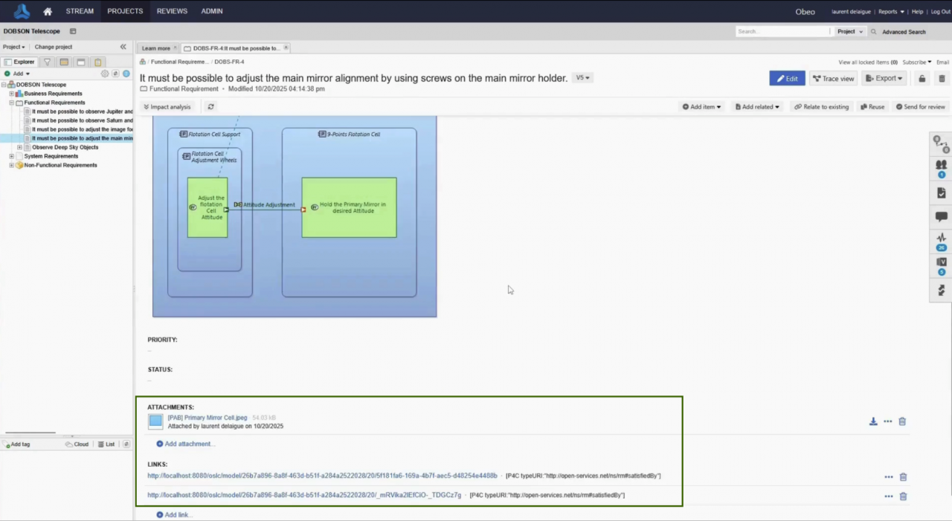The height and width of the screenshot is (521, 952).
Task: Collapse the left explorer panel
Action: pyautogui.click(x=123, y=47)
